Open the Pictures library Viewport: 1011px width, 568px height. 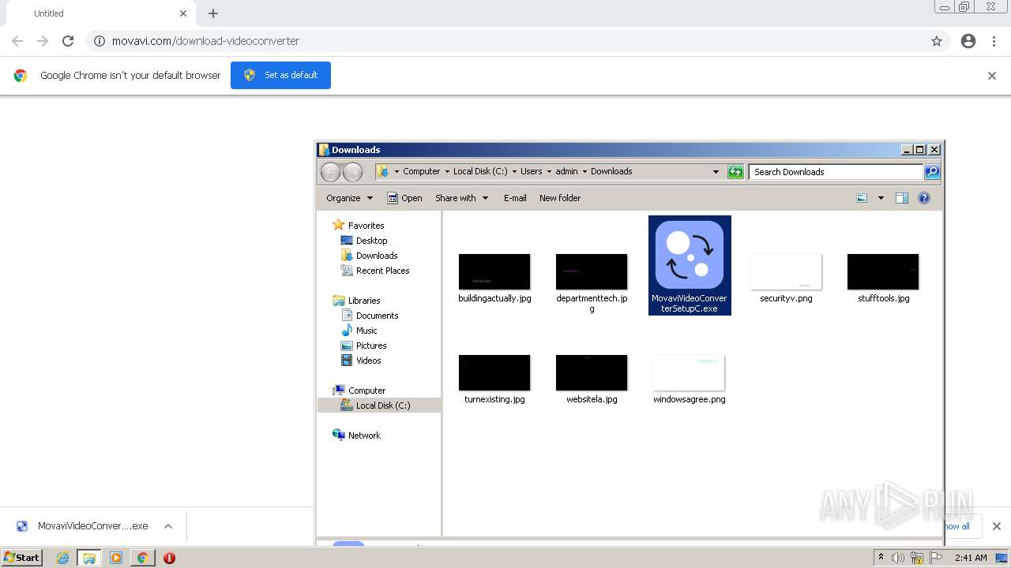371,346
